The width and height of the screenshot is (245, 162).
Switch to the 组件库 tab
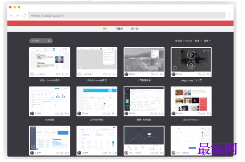pos(134,29)
